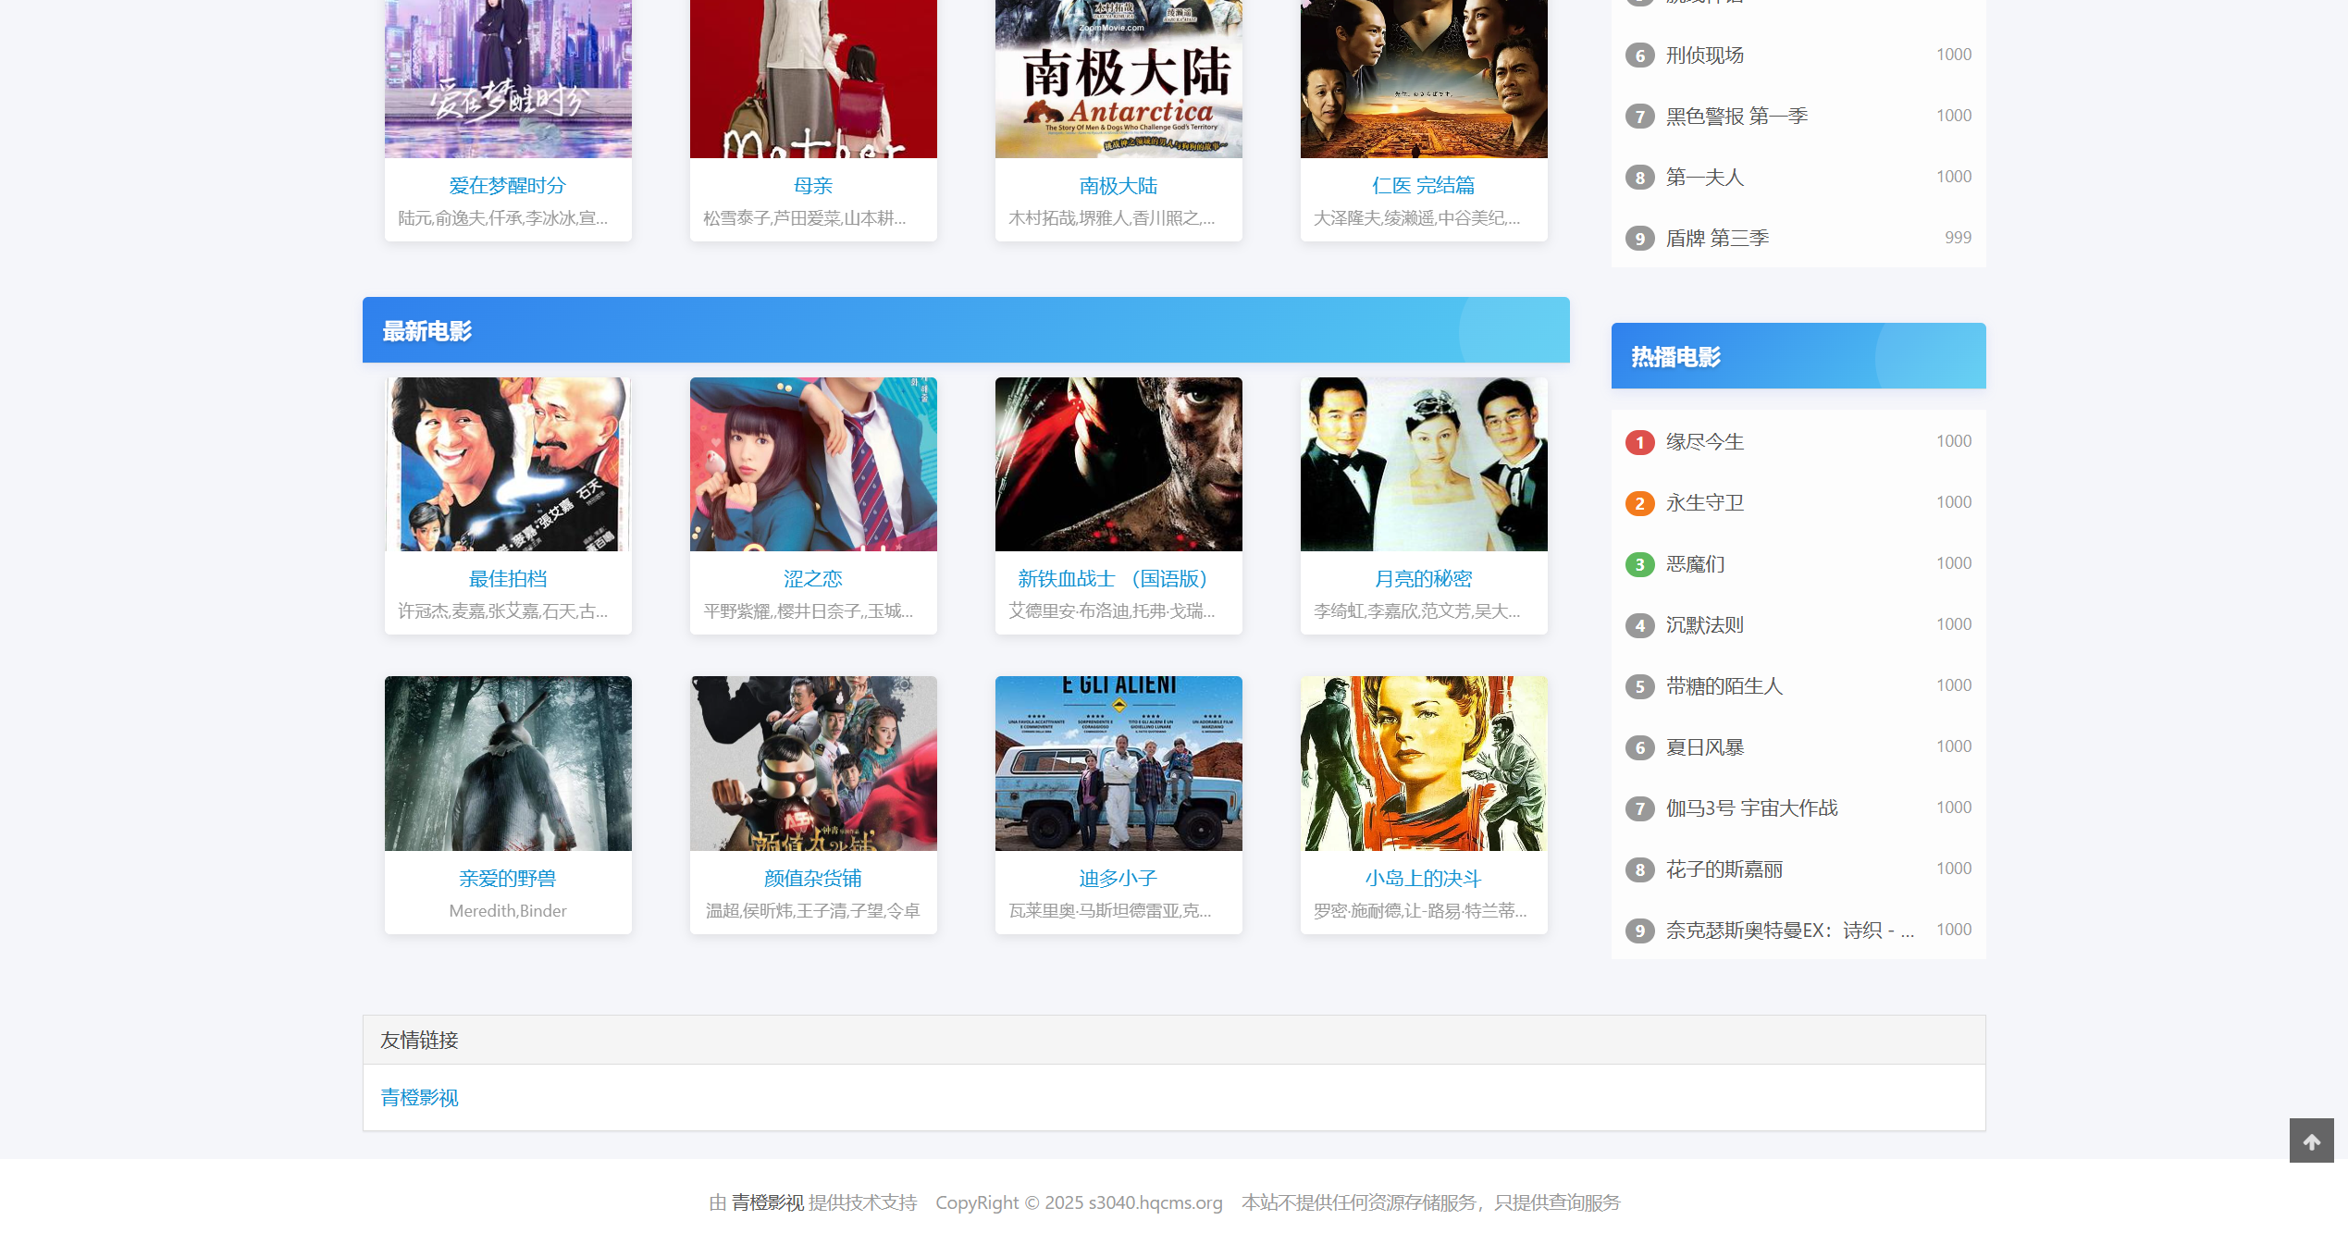Click the 颜值杂货铺 movie title
The width and height of the screenshot is (2348, 1245).
[x=812, y=879]
